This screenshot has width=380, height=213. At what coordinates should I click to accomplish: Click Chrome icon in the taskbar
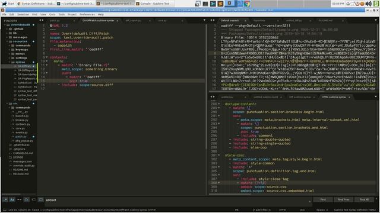pyautogui.click(x=247, y=4)
